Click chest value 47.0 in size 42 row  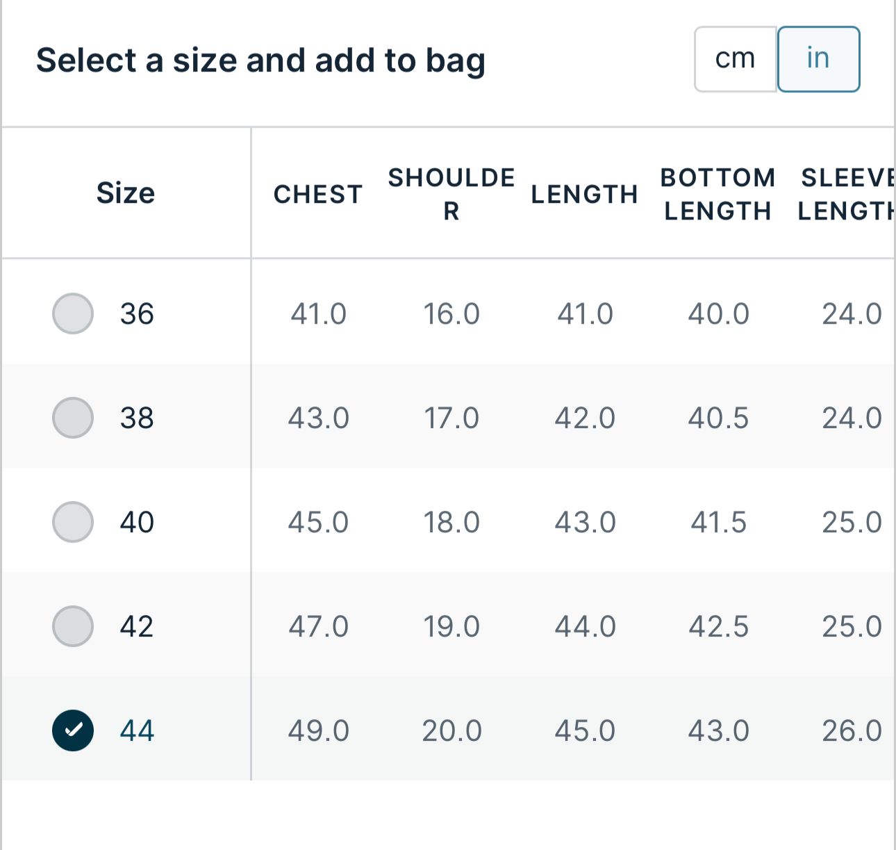tap(318, 627)
